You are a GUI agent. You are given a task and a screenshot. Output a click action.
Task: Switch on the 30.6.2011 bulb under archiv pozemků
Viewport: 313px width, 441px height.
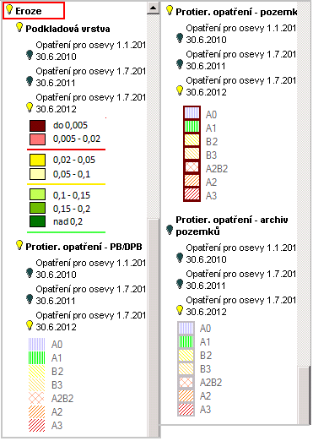click(x=180, y=284)
